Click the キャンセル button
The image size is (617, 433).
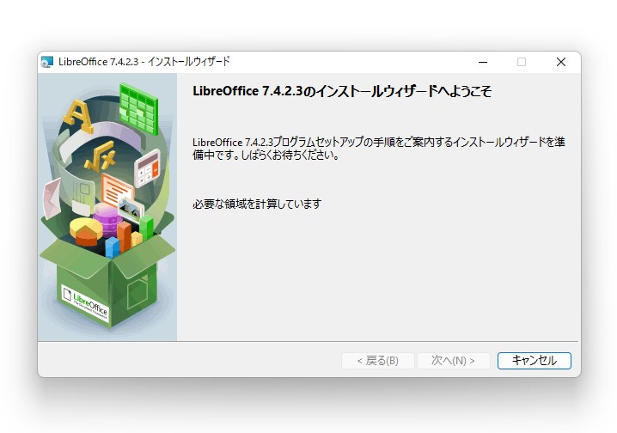534,360
